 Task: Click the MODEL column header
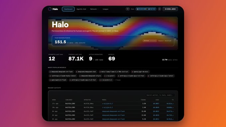click(104, 100)
